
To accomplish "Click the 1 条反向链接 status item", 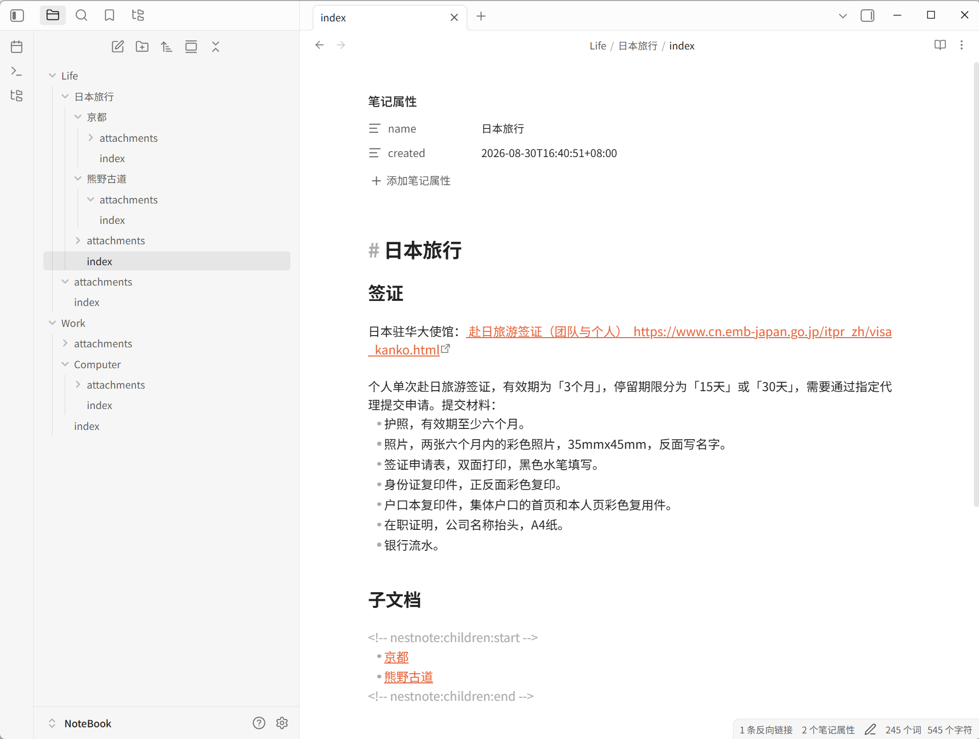I will pyautogui.click(x=766, y=730).
